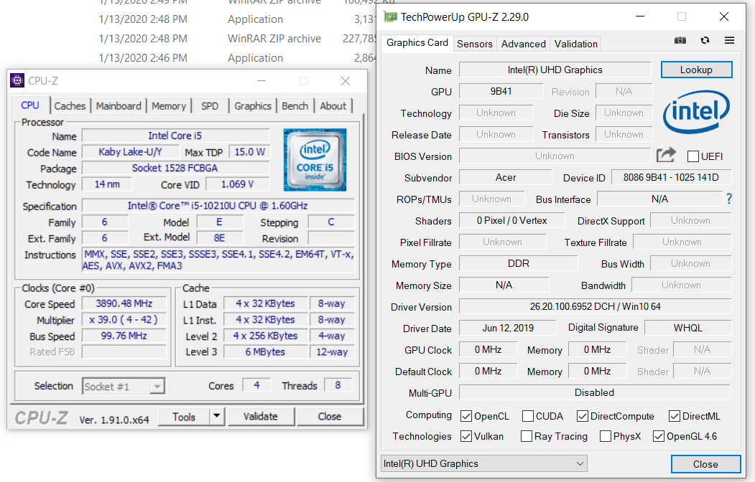This screenshot has width=755, height=482.
Task: Toggle the PhysX checkbox
Action: (x=606, y=436)
